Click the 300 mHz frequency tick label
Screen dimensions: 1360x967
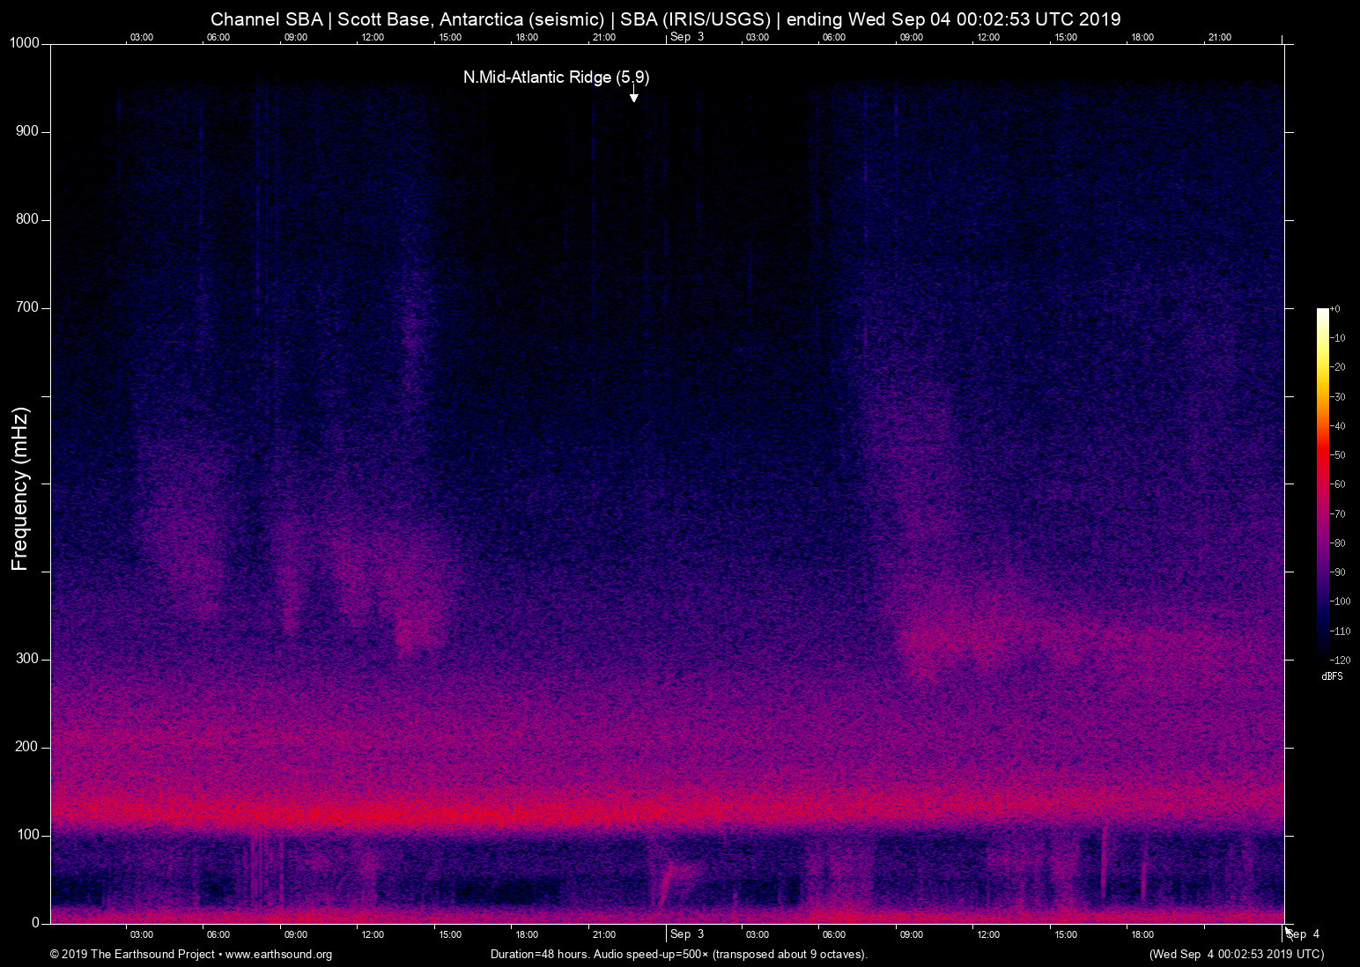click(x=27, y=659)
